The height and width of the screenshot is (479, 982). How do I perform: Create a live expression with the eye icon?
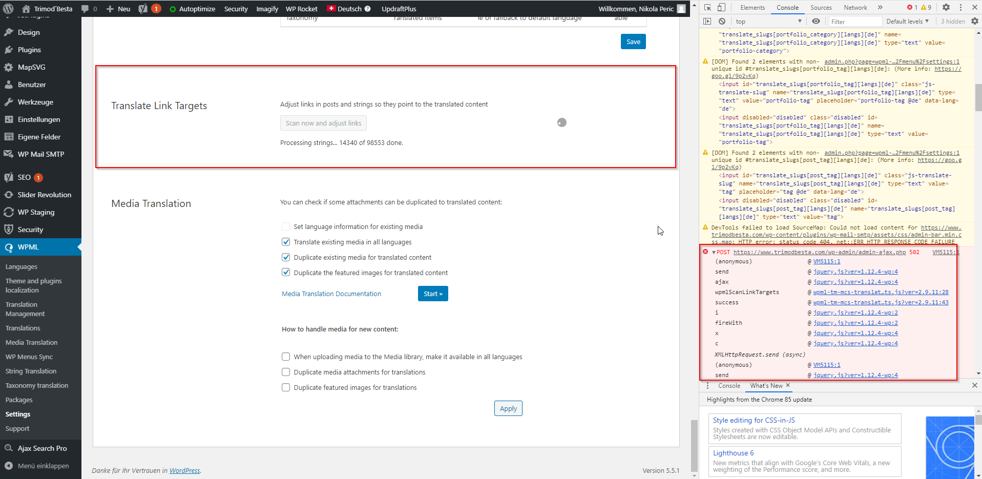point(816,21)
